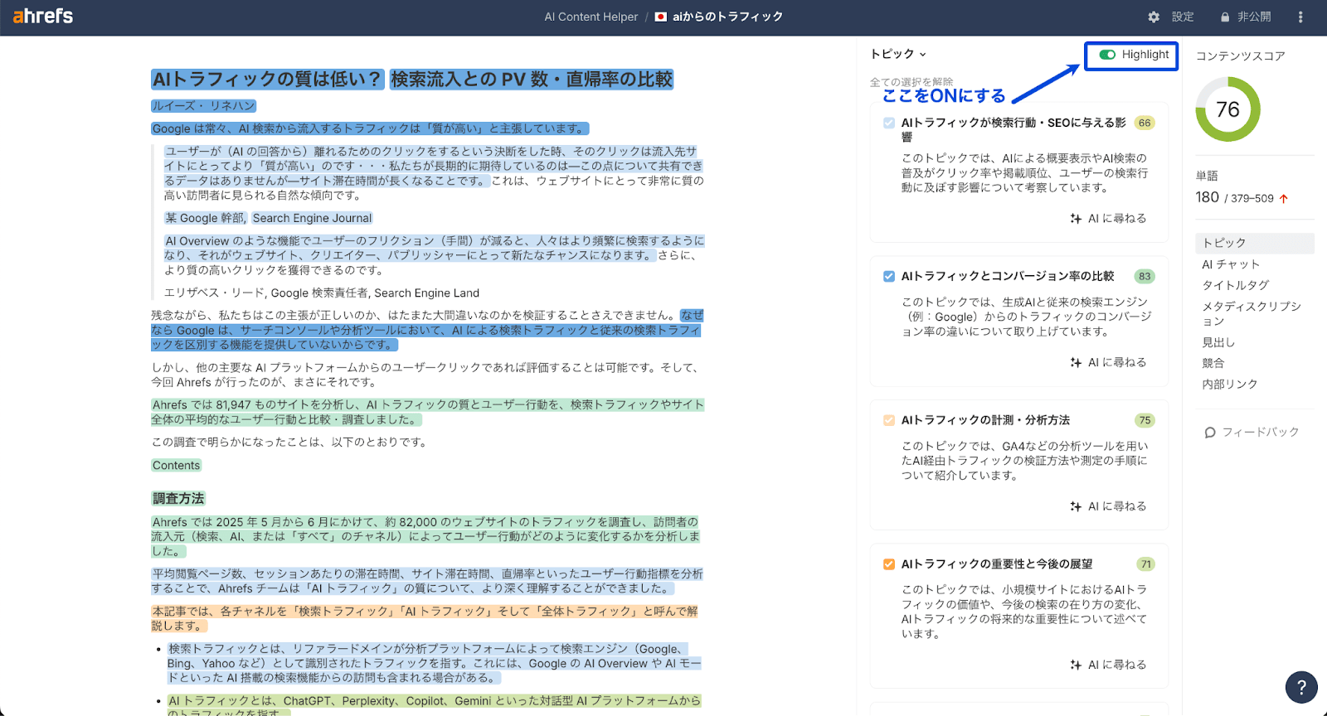This screenshot has width=1327, height=716.
Task: Click the コンテンツスコア label
Action: 1241,56
